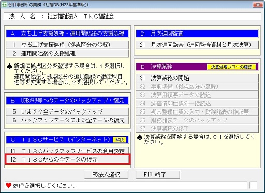Viewport: 265px width, 193px height.
Task: Open 1 立ち上げ支援処理（拠点区分の登録）
Action: pos(67,45)
